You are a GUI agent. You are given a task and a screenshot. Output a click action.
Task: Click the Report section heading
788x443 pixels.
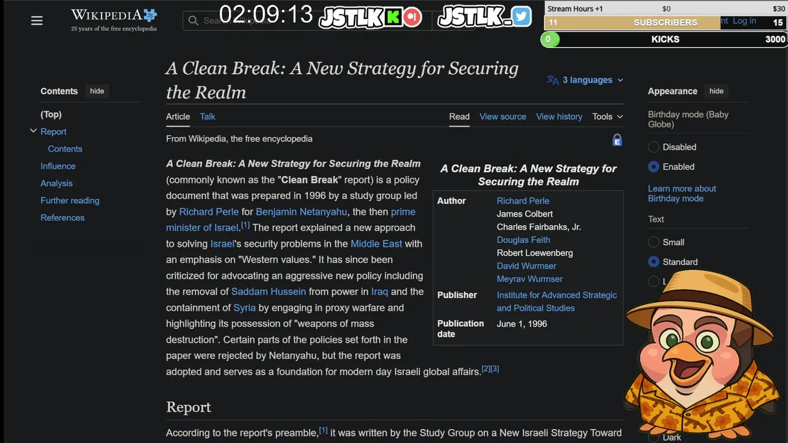[x=188, y=407]
